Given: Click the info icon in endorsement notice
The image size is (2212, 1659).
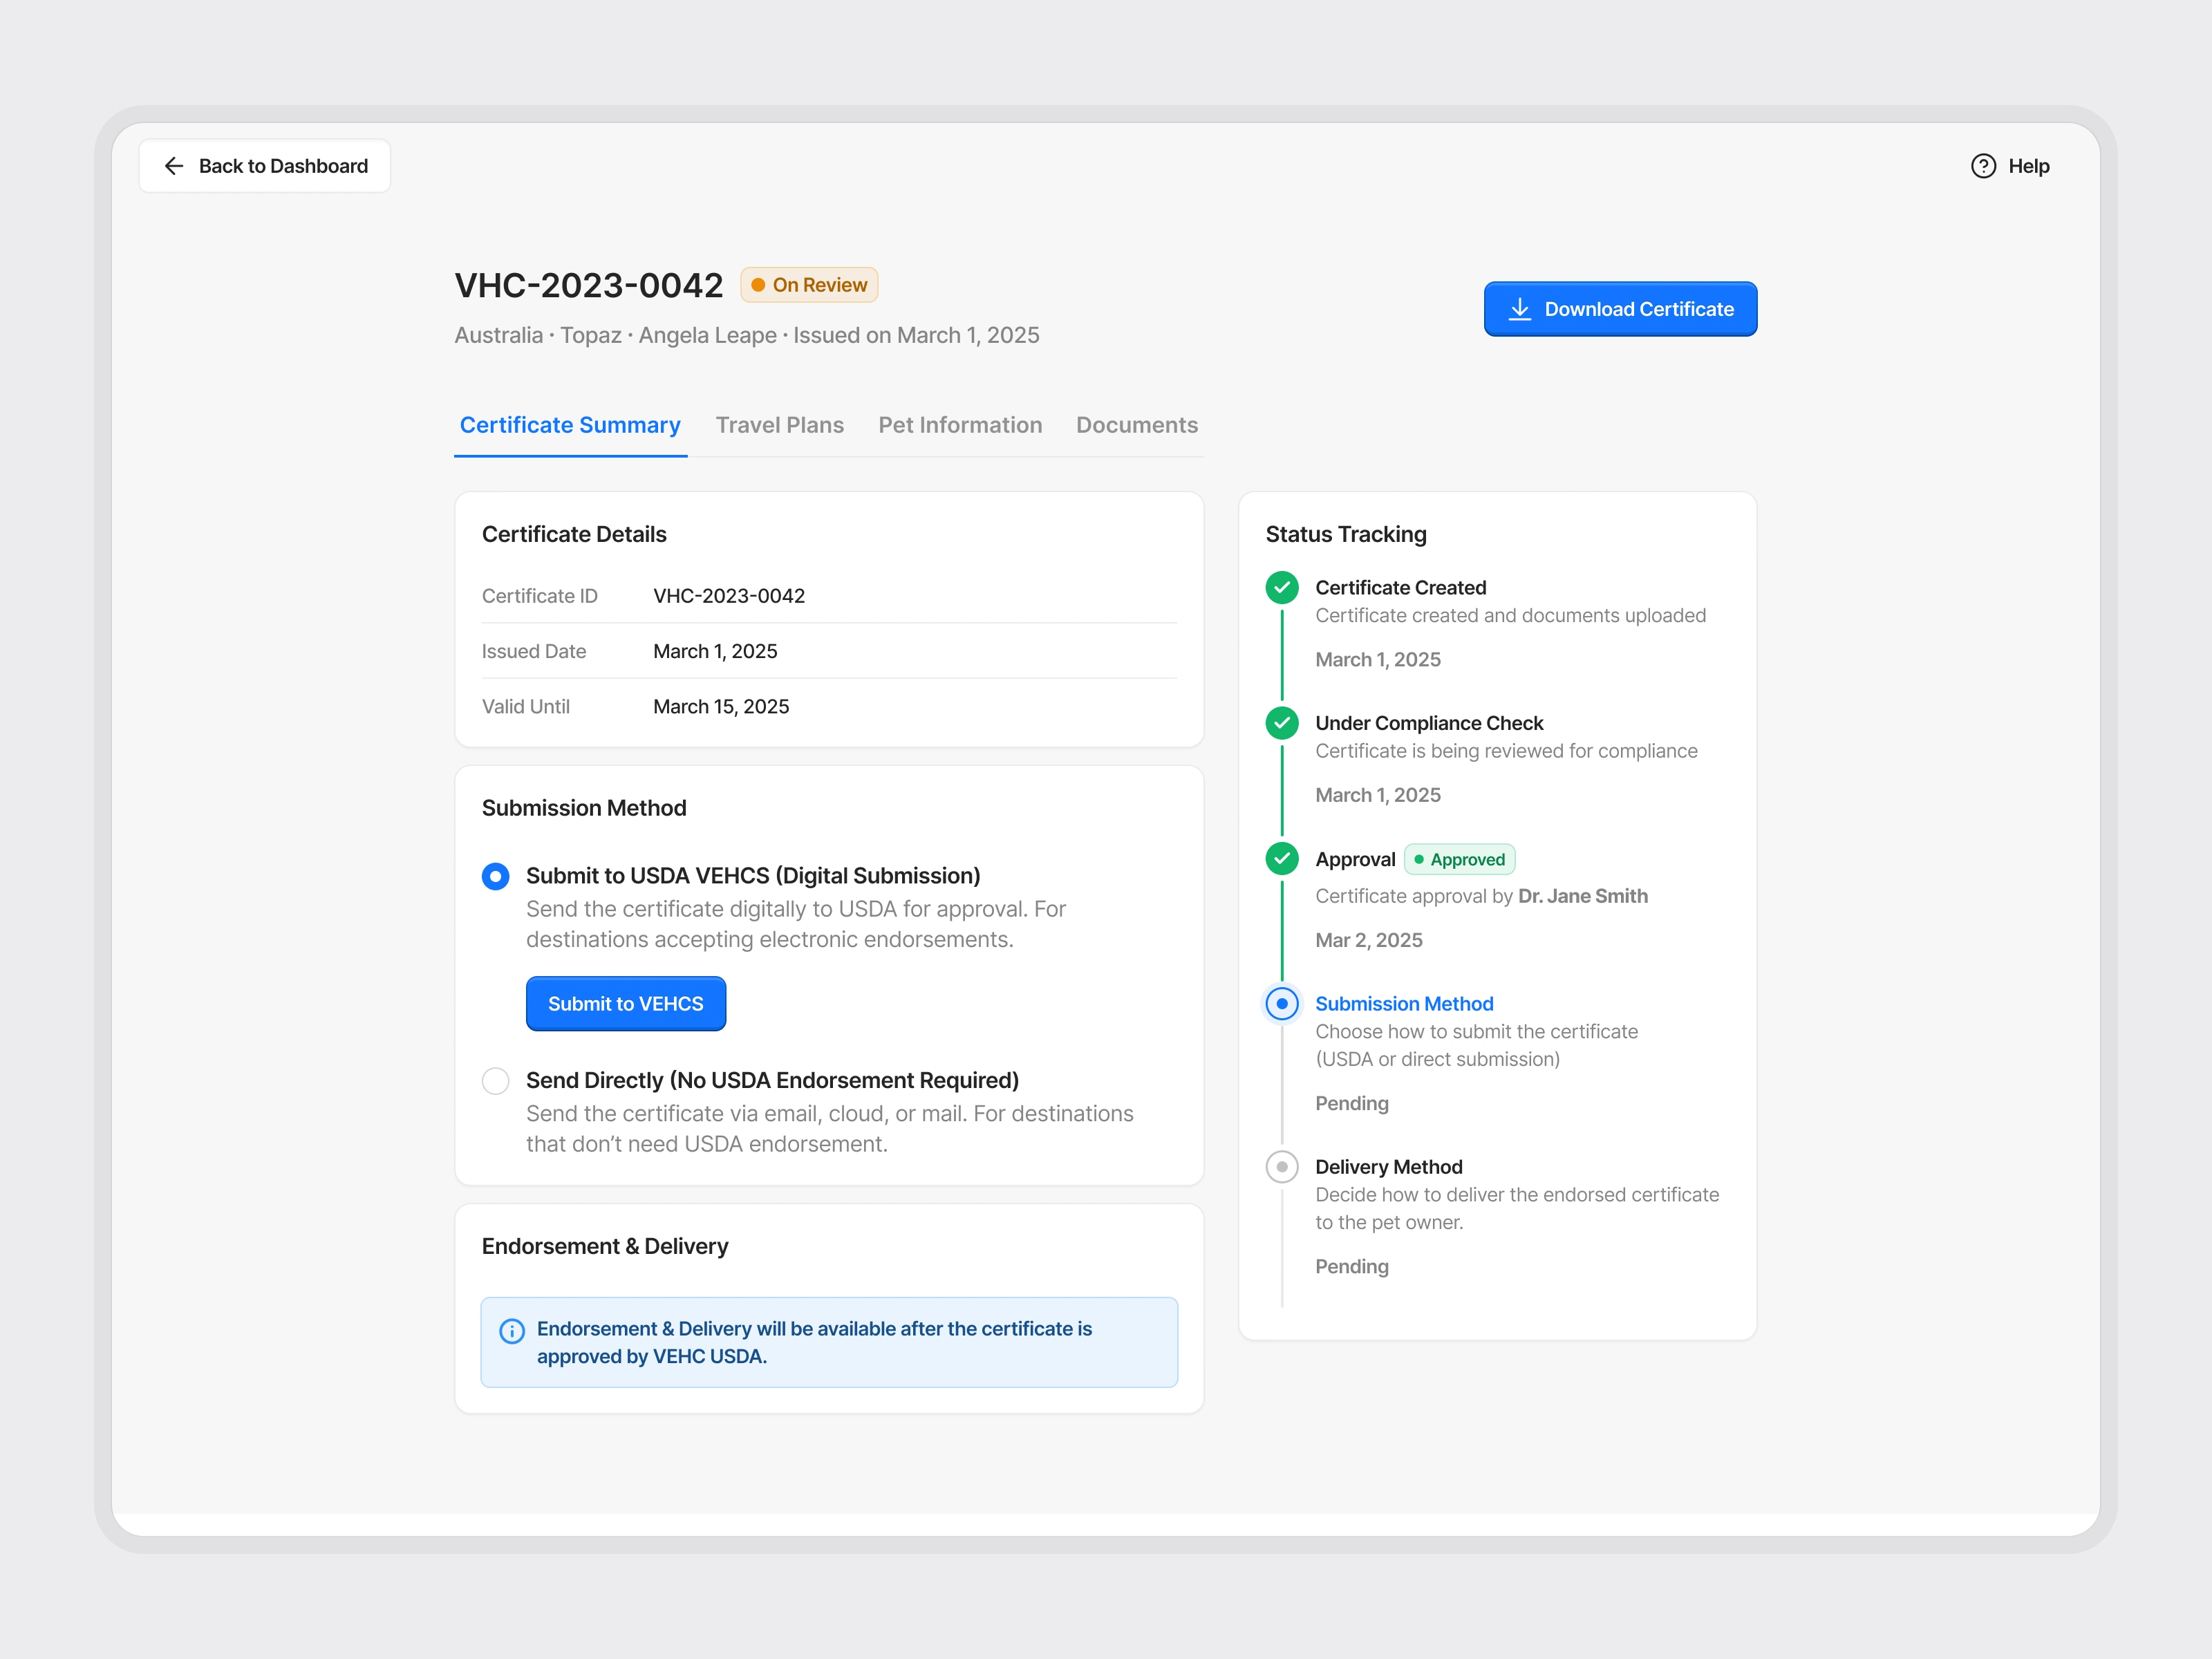Looking at the screenshot, I should pos(512,1331).
